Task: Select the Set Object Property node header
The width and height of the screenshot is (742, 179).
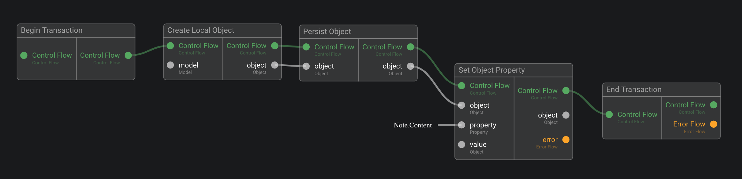Action: tap(491, 70)
